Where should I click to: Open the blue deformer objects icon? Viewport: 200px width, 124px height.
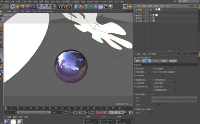tap(96, 6)
